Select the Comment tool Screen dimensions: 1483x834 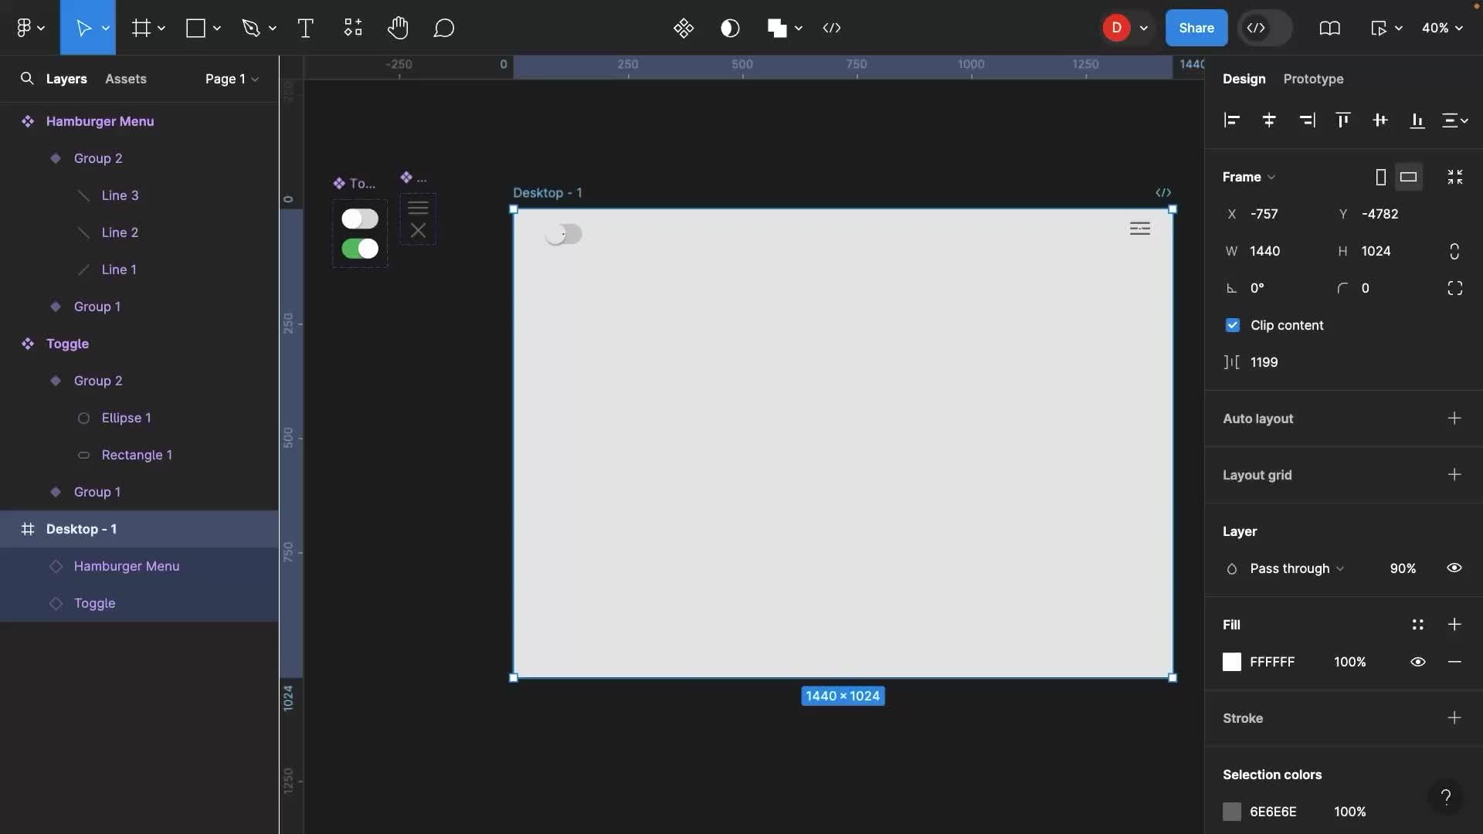(x=443, y=28)
